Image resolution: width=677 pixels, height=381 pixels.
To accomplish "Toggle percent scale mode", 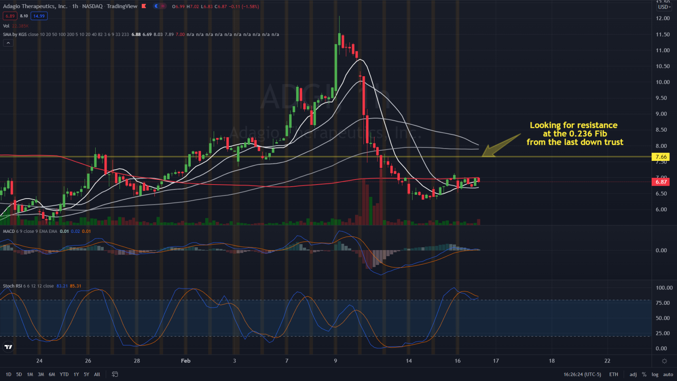I will coord(644,374).
